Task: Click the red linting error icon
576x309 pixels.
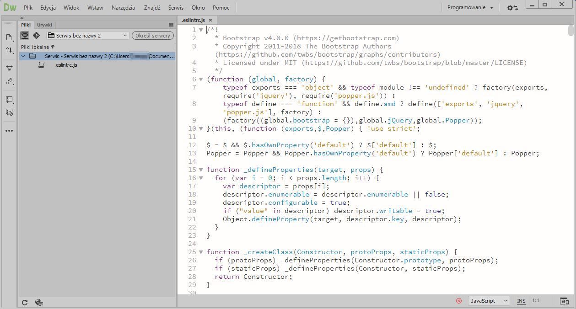Action: [x=459, y=301]
